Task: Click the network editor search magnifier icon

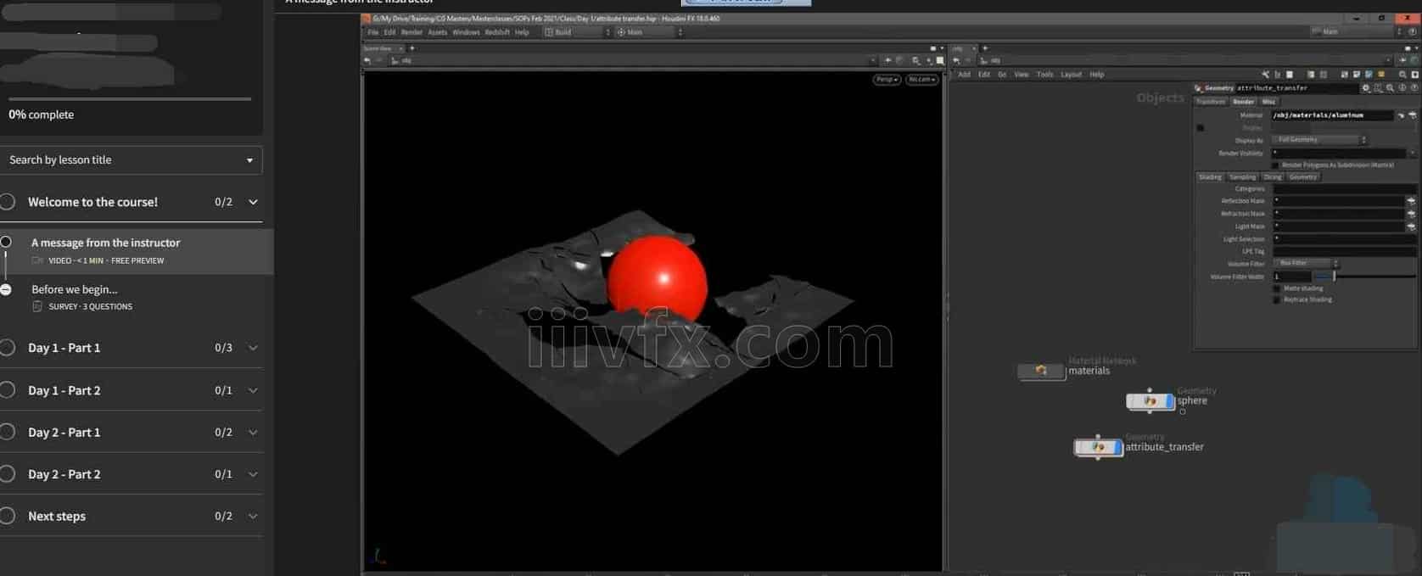Action: point(1402,75)
